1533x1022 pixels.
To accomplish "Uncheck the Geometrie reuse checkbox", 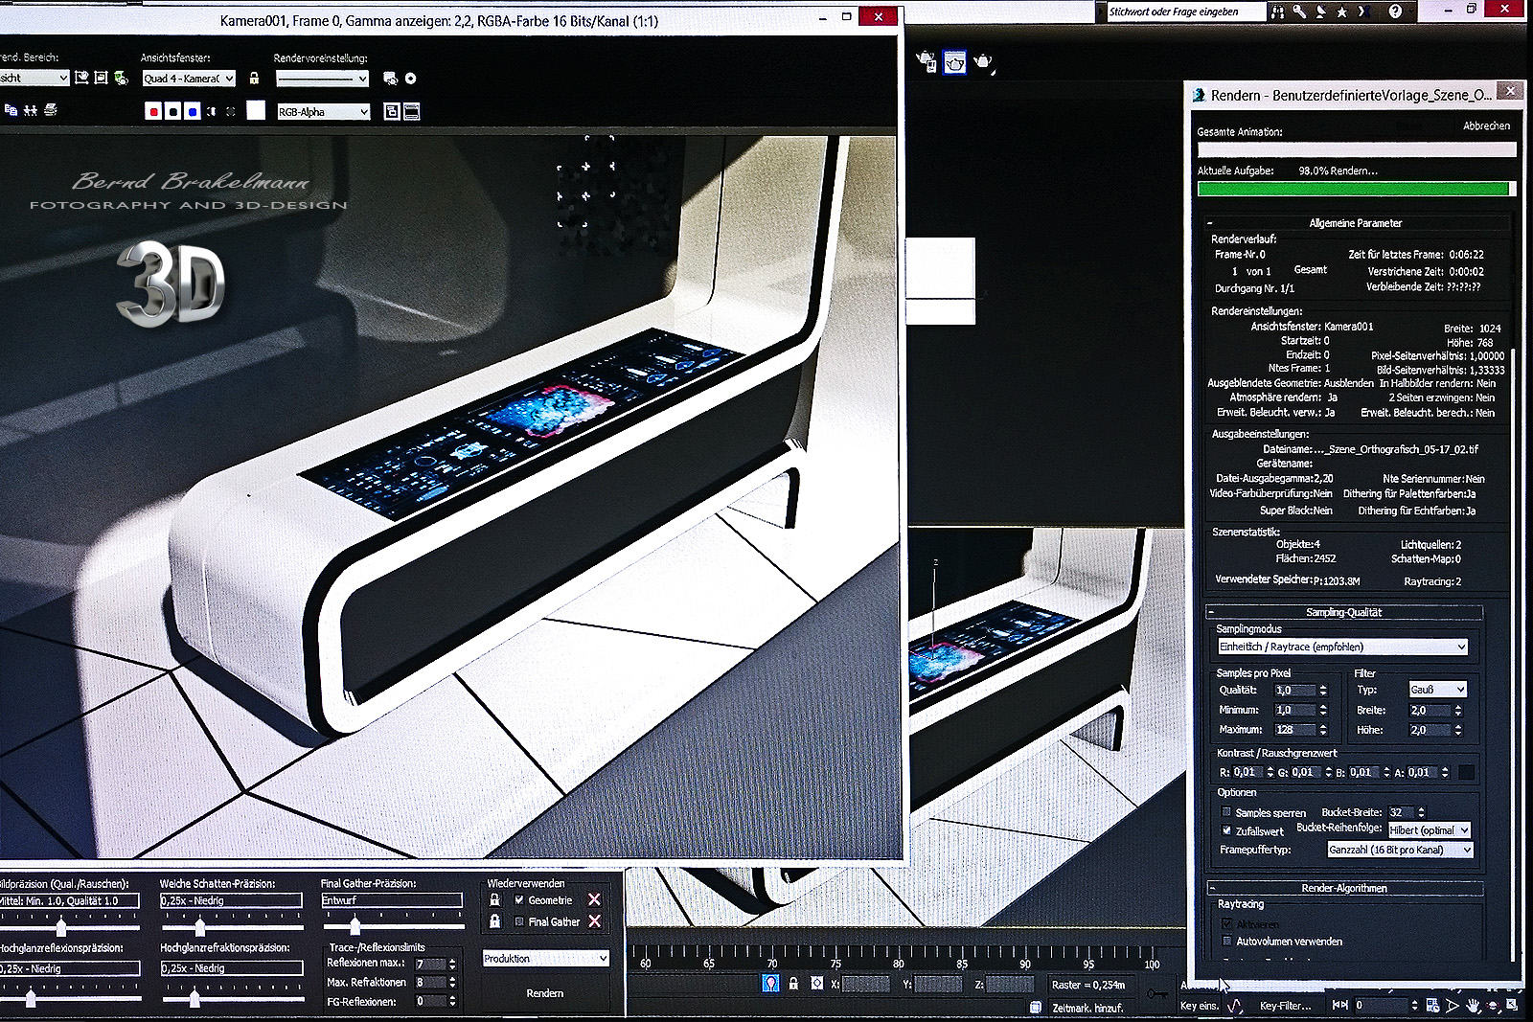I will click(519, 900).
